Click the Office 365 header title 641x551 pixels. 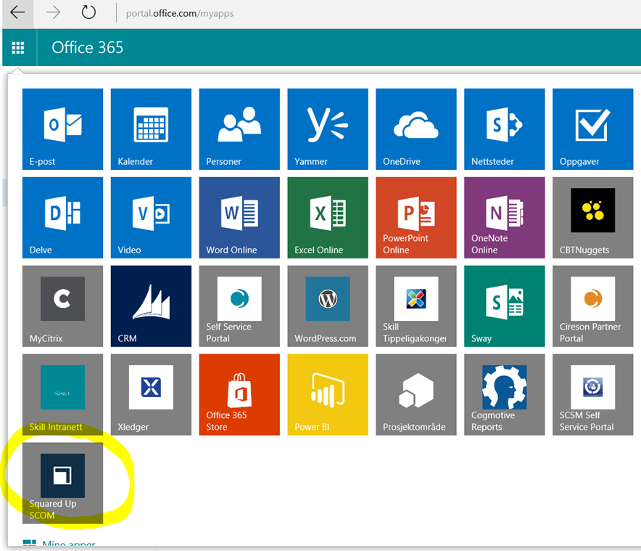[87, 47]
